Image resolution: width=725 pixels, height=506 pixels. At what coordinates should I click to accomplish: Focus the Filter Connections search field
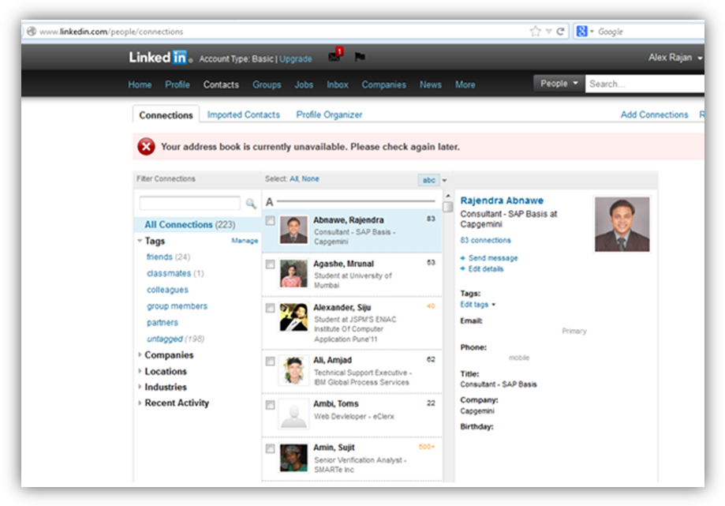[189, 203]
